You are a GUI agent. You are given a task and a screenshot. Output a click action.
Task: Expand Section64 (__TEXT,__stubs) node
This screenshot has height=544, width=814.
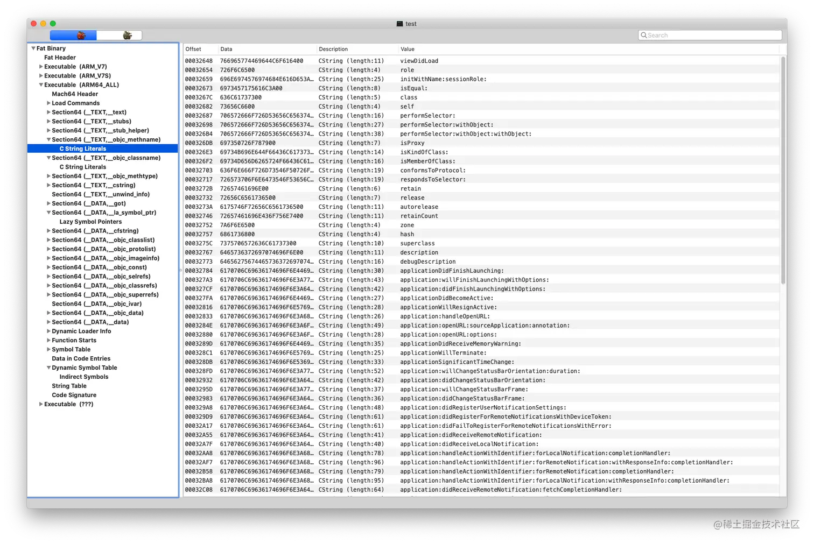(x=48, y=122)
